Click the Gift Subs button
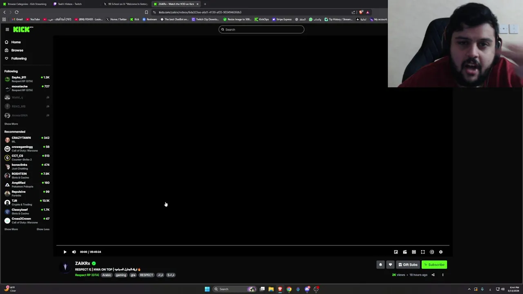The height and width of the screenshot is (294, 523). pyautogui.click(x=408, y=265)
